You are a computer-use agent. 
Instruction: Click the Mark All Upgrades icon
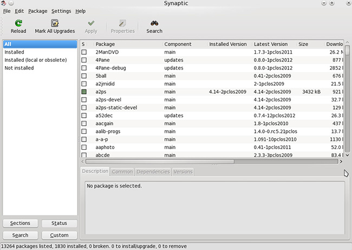(x=55, y=23)
